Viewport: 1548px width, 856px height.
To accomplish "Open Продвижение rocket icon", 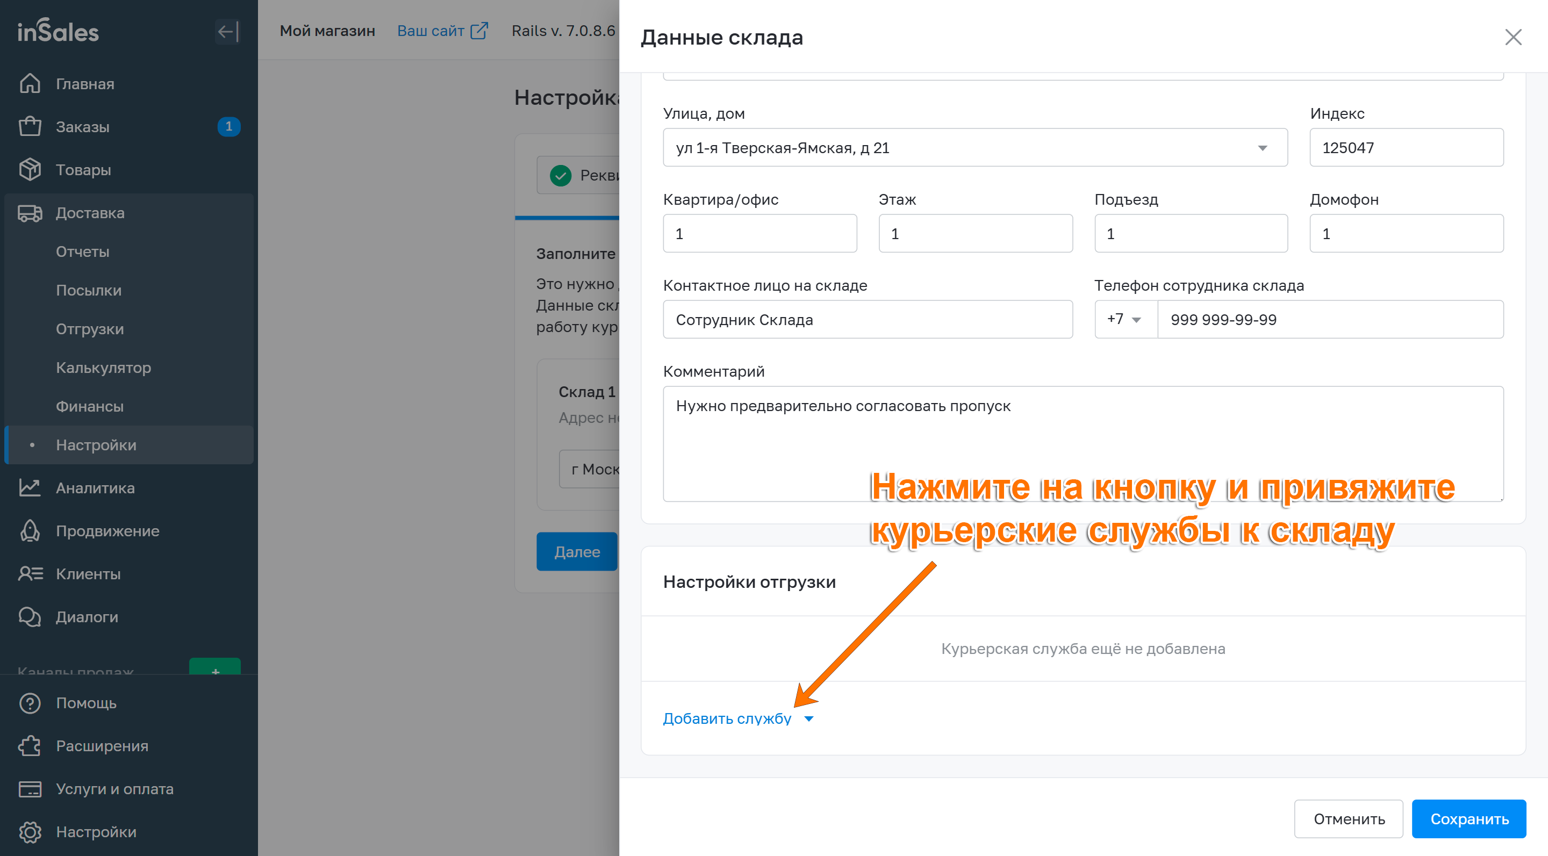I will [30, 531].
